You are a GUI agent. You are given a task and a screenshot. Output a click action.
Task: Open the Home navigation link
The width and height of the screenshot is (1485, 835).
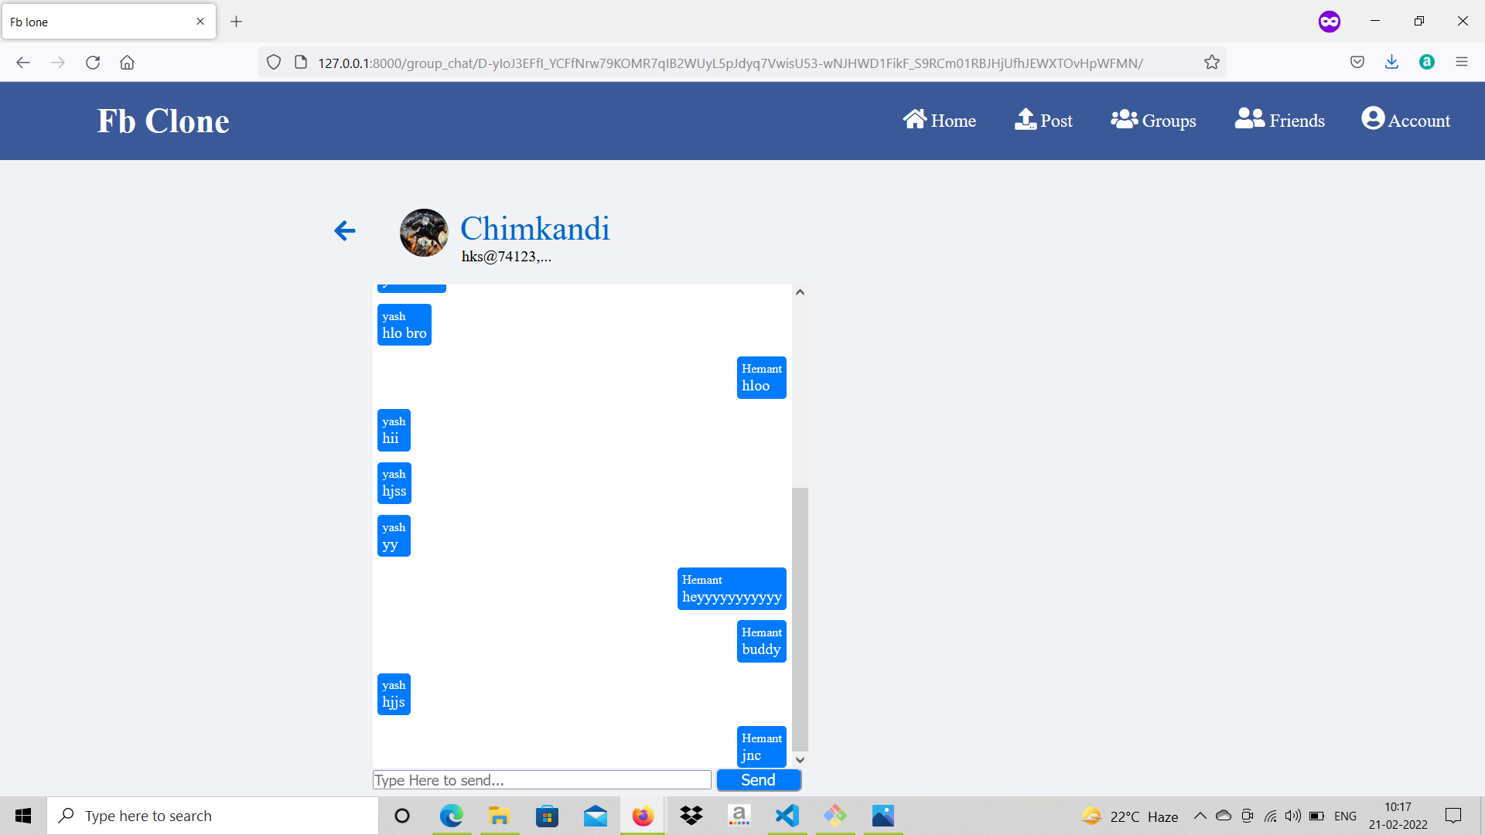coord(939,120)
